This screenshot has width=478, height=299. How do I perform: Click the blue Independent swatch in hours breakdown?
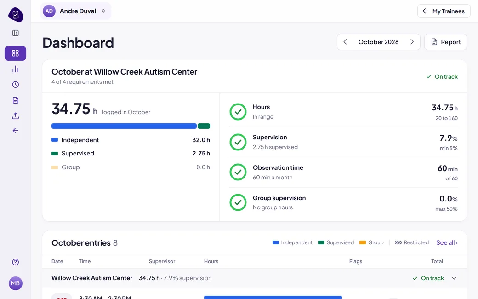coord(55,140)
